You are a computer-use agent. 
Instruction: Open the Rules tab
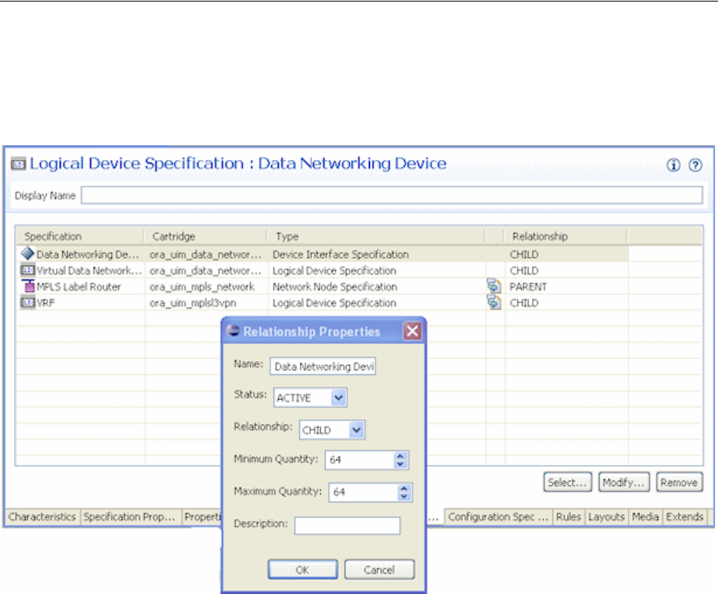568,516
